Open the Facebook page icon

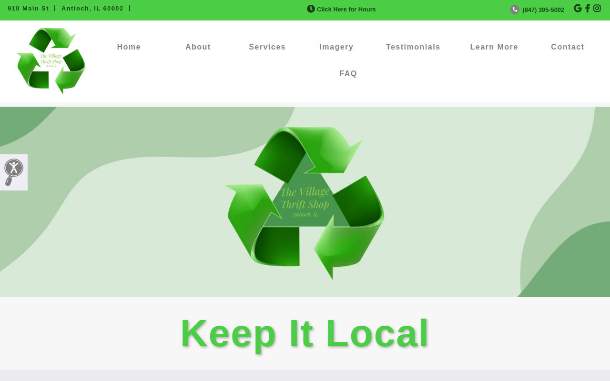coord(588,9)
